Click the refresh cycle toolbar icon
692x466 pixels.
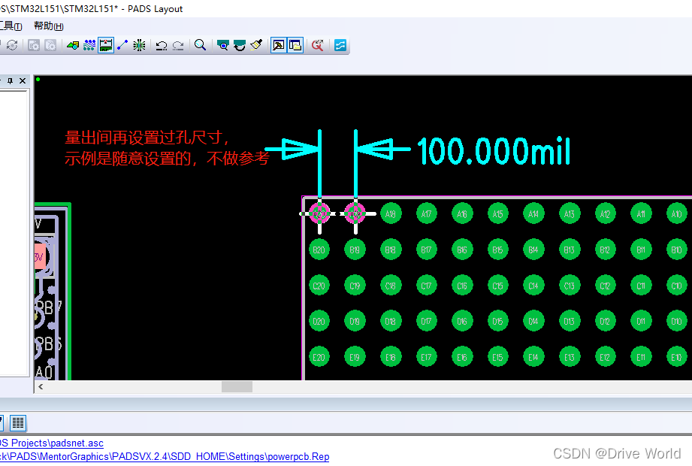click(x=12, y=45)
